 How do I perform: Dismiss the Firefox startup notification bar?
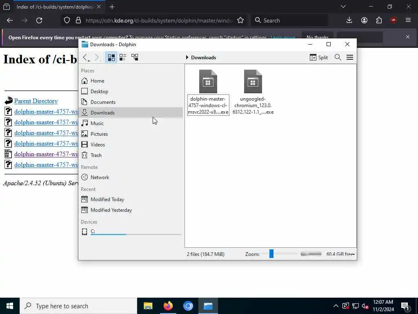pos(408,37)
